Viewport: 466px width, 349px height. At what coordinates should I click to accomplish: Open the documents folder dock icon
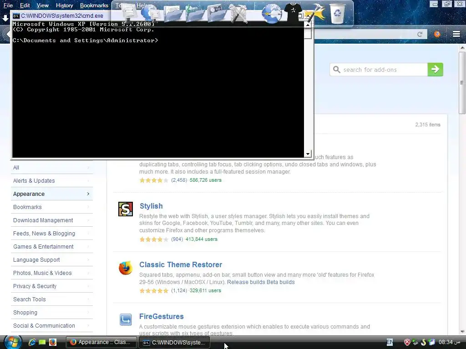pyautogui.click(x=173, y=13)
